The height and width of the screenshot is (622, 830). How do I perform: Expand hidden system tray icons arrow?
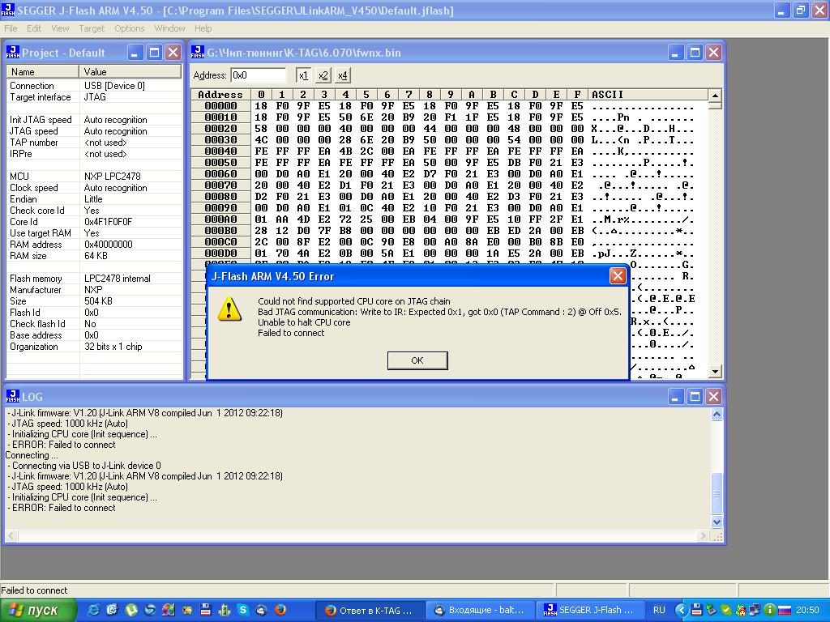click(681, 611)
